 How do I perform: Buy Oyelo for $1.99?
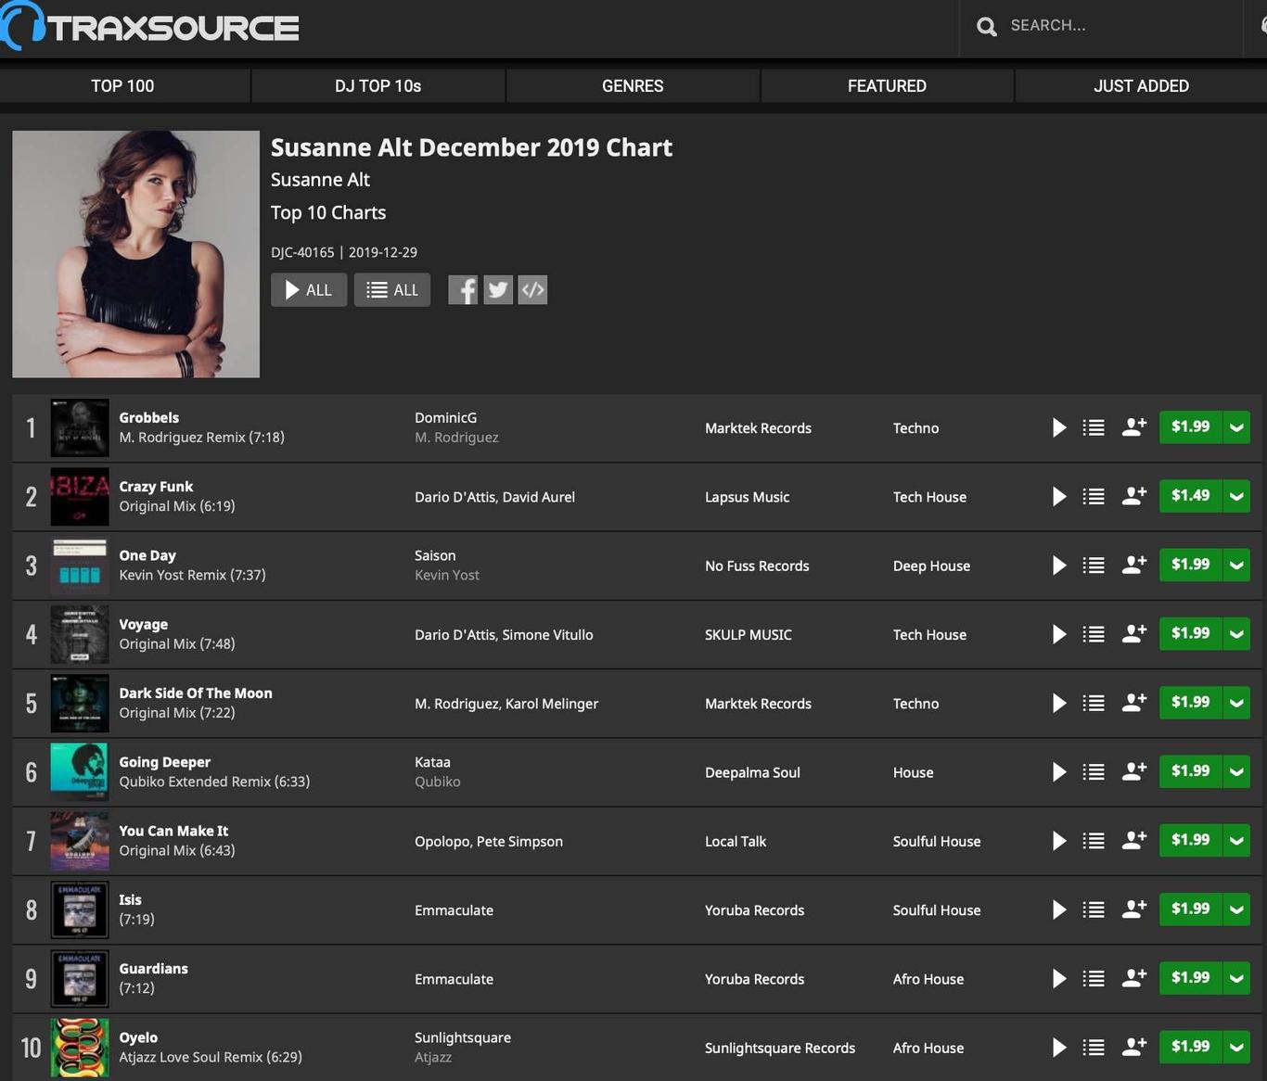pyautogui.click(x=1190, y=1047)
